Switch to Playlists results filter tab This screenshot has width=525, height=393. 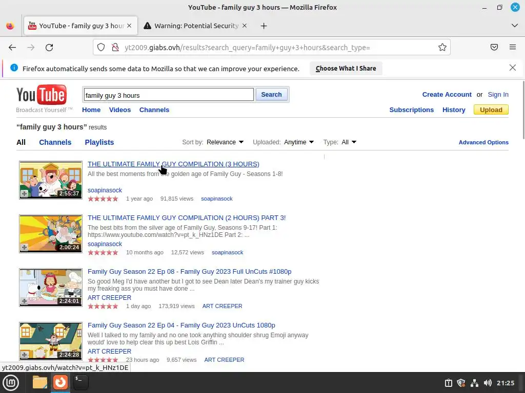pos(99,142)
